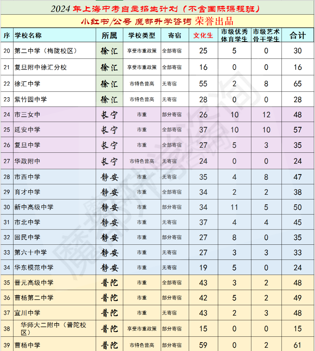Image resolution: width=315 pixels, height=351 pixels.
Task: Click sports value '8' in 回民中学 row
Action: point(234,237)
